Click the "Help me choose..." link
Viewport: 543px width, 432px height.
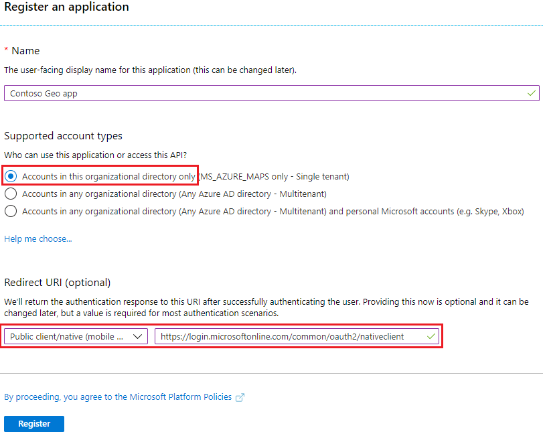click(x=37, y=238)
